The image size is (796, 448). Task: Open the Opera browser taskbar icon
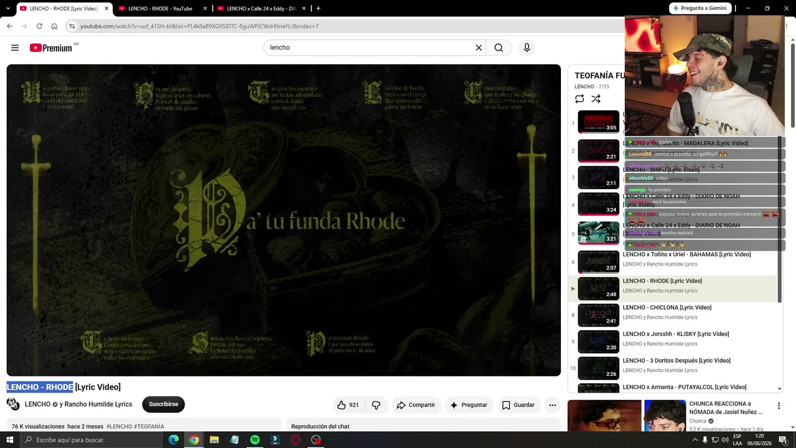295,440
